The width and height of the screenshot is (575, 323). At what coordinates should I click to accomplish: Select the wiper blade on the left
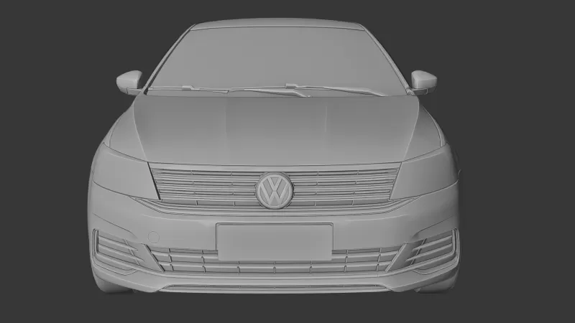(194, 89)
